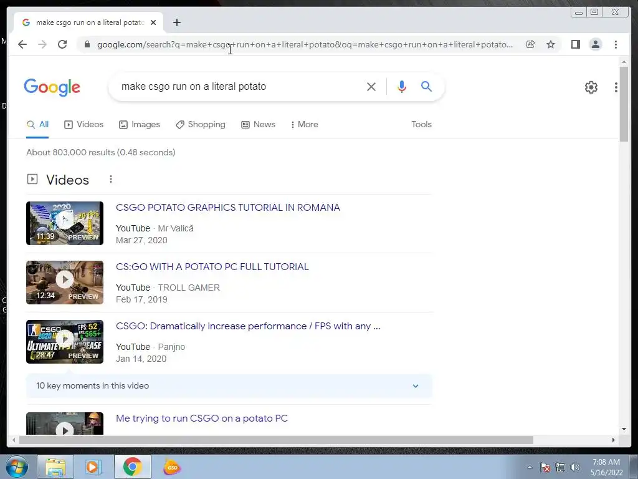The width and height of the screenshot is (638, 479).
Task: Play the 28:47 Panjno video thumbnail
Action: coord(65,342)
